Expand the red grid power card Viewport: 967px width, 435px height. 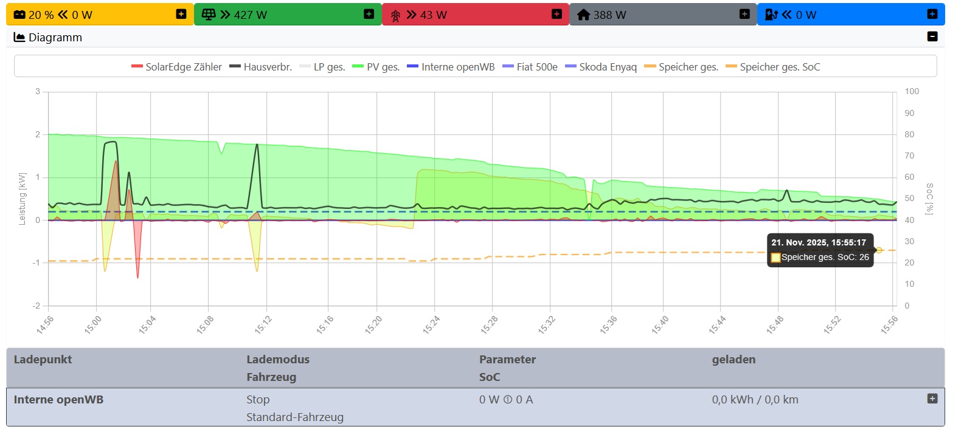556,14
